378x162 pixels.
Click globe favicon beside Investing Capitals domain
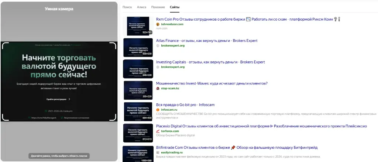[158, 67]
